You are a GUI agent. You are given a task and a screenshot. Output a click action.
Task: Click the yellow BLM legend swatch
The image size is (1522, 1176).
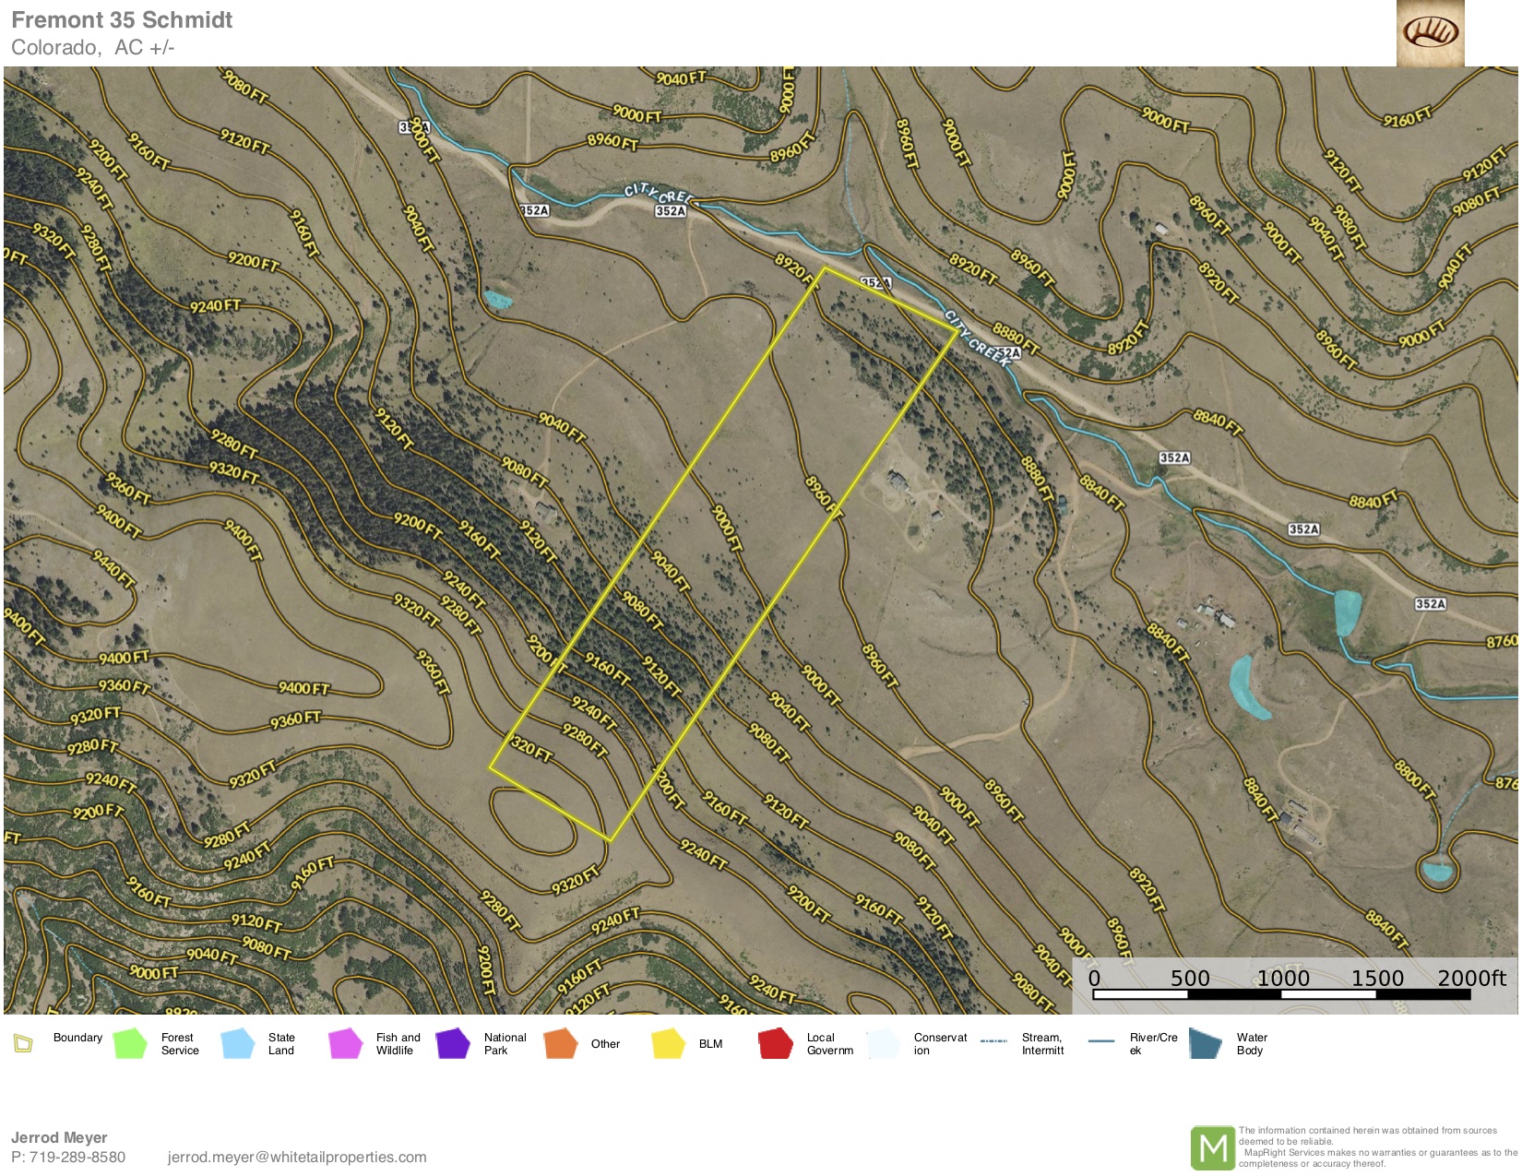click(x=668, y=1044)
